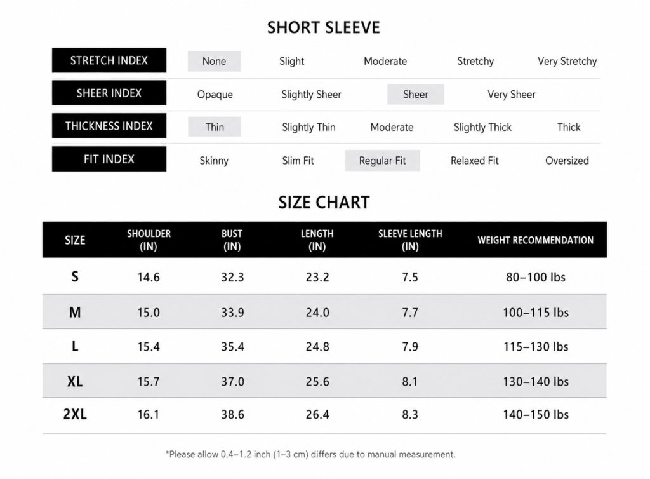
Task: Click the 80–100 lbs weight cell
Action: [536, 277]
